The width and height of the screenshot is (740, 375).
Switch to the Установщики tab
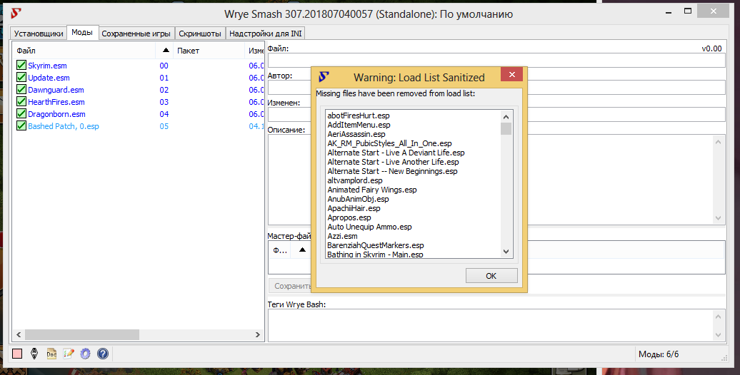[39, 34]
